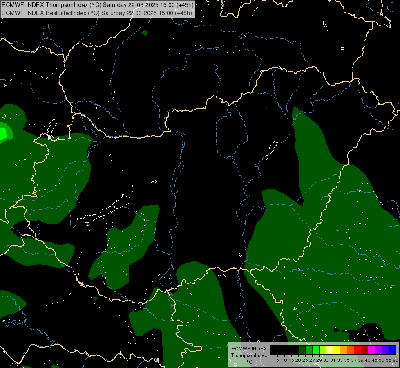Click the °C unit label in legend
400x368 pixels.
[250, 362]
